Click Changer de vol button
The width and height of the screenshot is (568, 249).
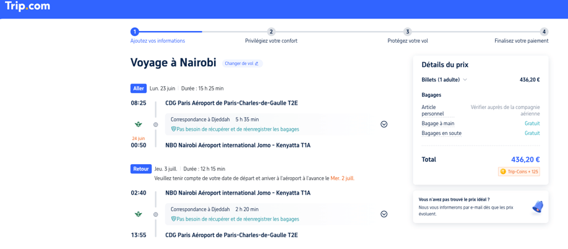tap(242, 63)
